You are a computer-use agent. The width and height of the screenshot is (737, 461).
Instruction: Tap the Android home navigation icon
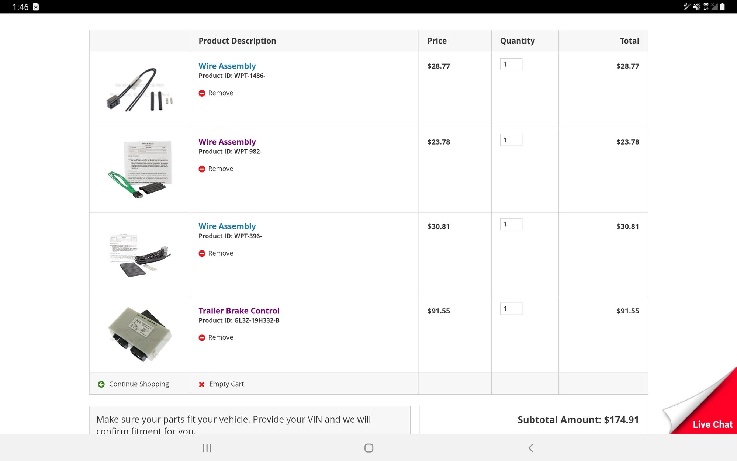(x=368, y=448)
